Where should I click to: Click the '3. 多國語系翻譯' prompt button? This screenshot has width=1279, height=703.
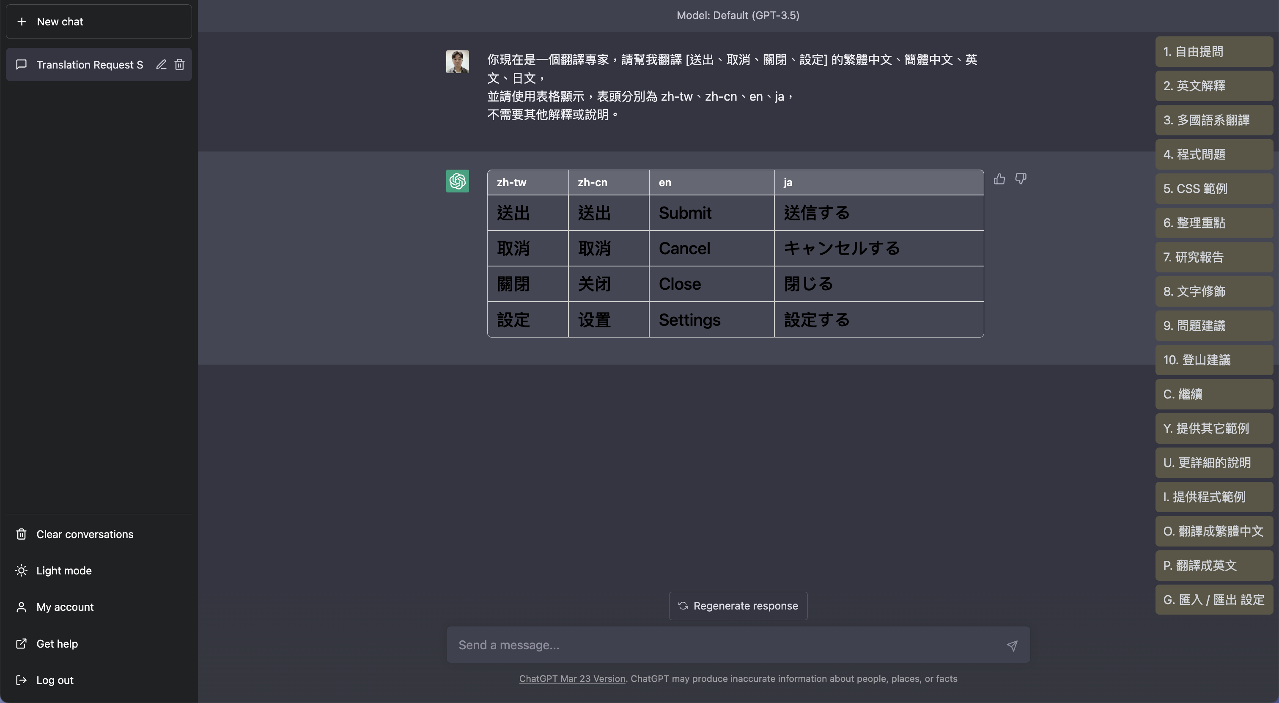(1213, 120)
